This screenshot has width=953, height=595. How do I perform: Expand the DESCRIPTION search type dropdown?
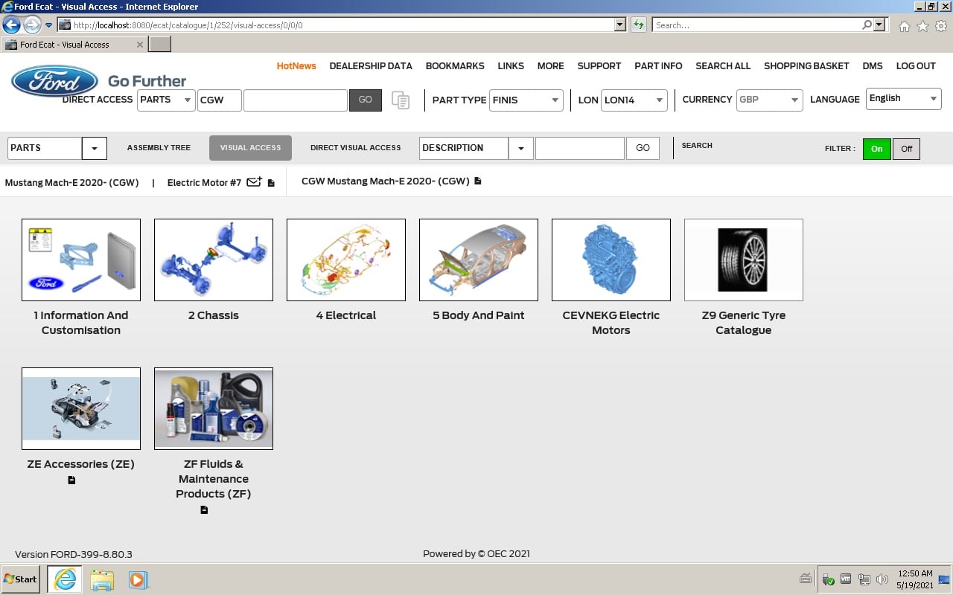pos(521,148)
